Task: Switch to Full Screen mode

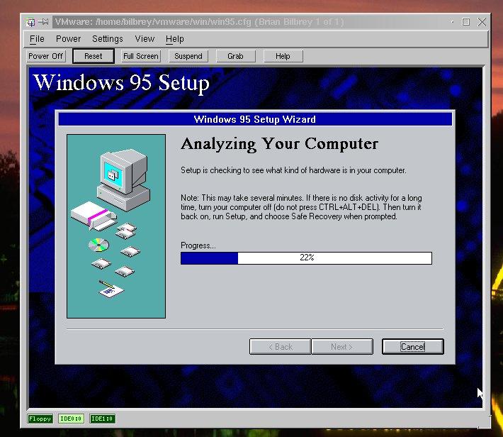Action: pos(141,56)
